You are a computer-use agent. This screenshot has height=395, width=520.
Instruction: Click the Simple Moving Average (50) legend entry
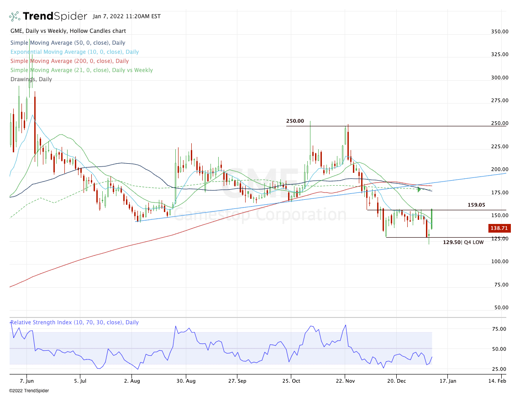click(x=68, y=43)
